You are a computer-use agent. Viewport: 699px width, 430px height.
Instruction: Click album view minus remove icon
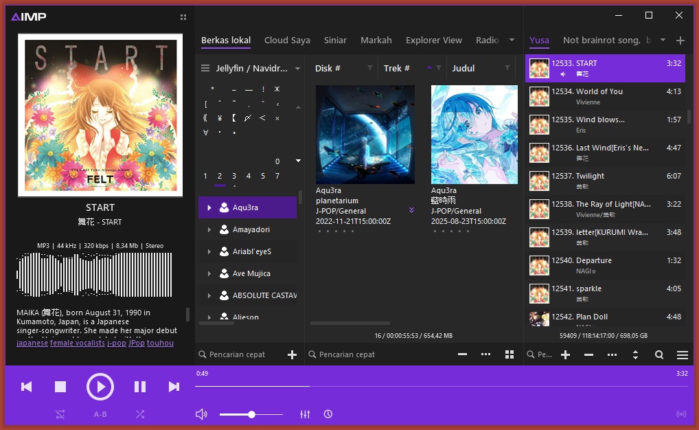(462, 354)
